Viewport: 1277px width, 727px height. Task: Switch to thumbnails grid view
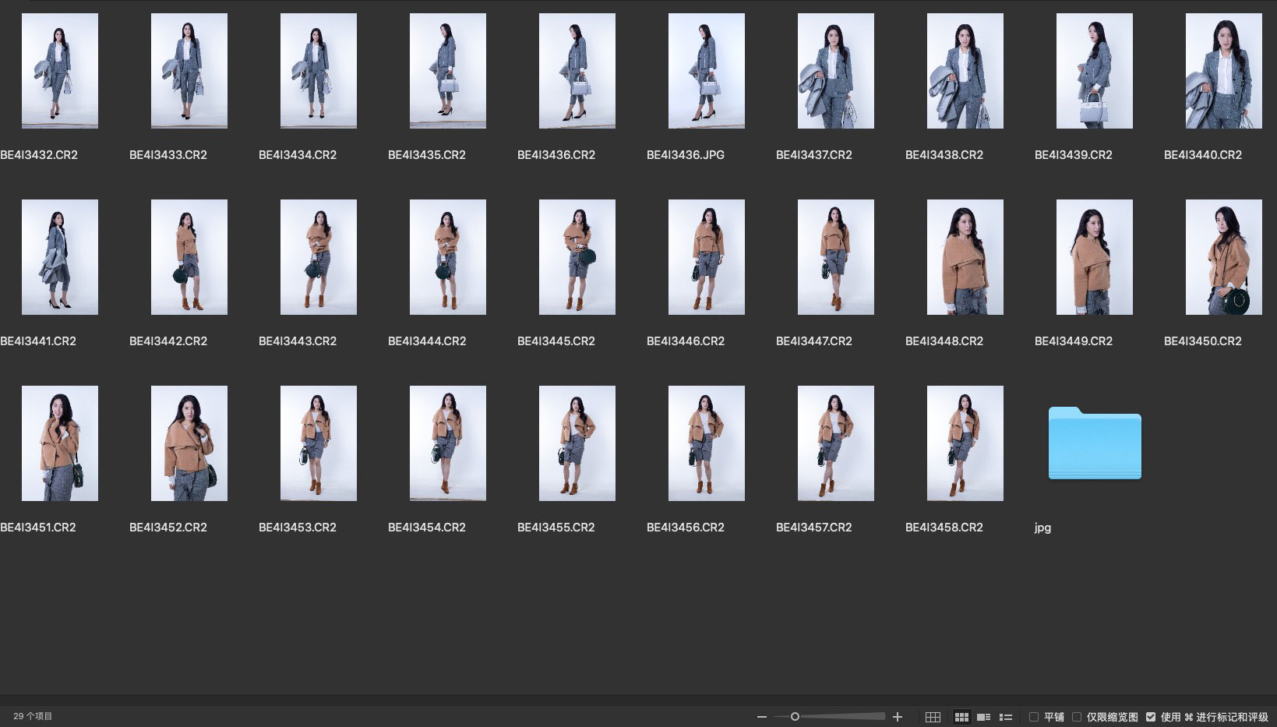click(961, 717)
